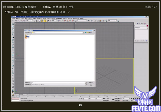Click the Mirror tool icon
This screenshot has width=161, height=112.
[x=89, y=21]
